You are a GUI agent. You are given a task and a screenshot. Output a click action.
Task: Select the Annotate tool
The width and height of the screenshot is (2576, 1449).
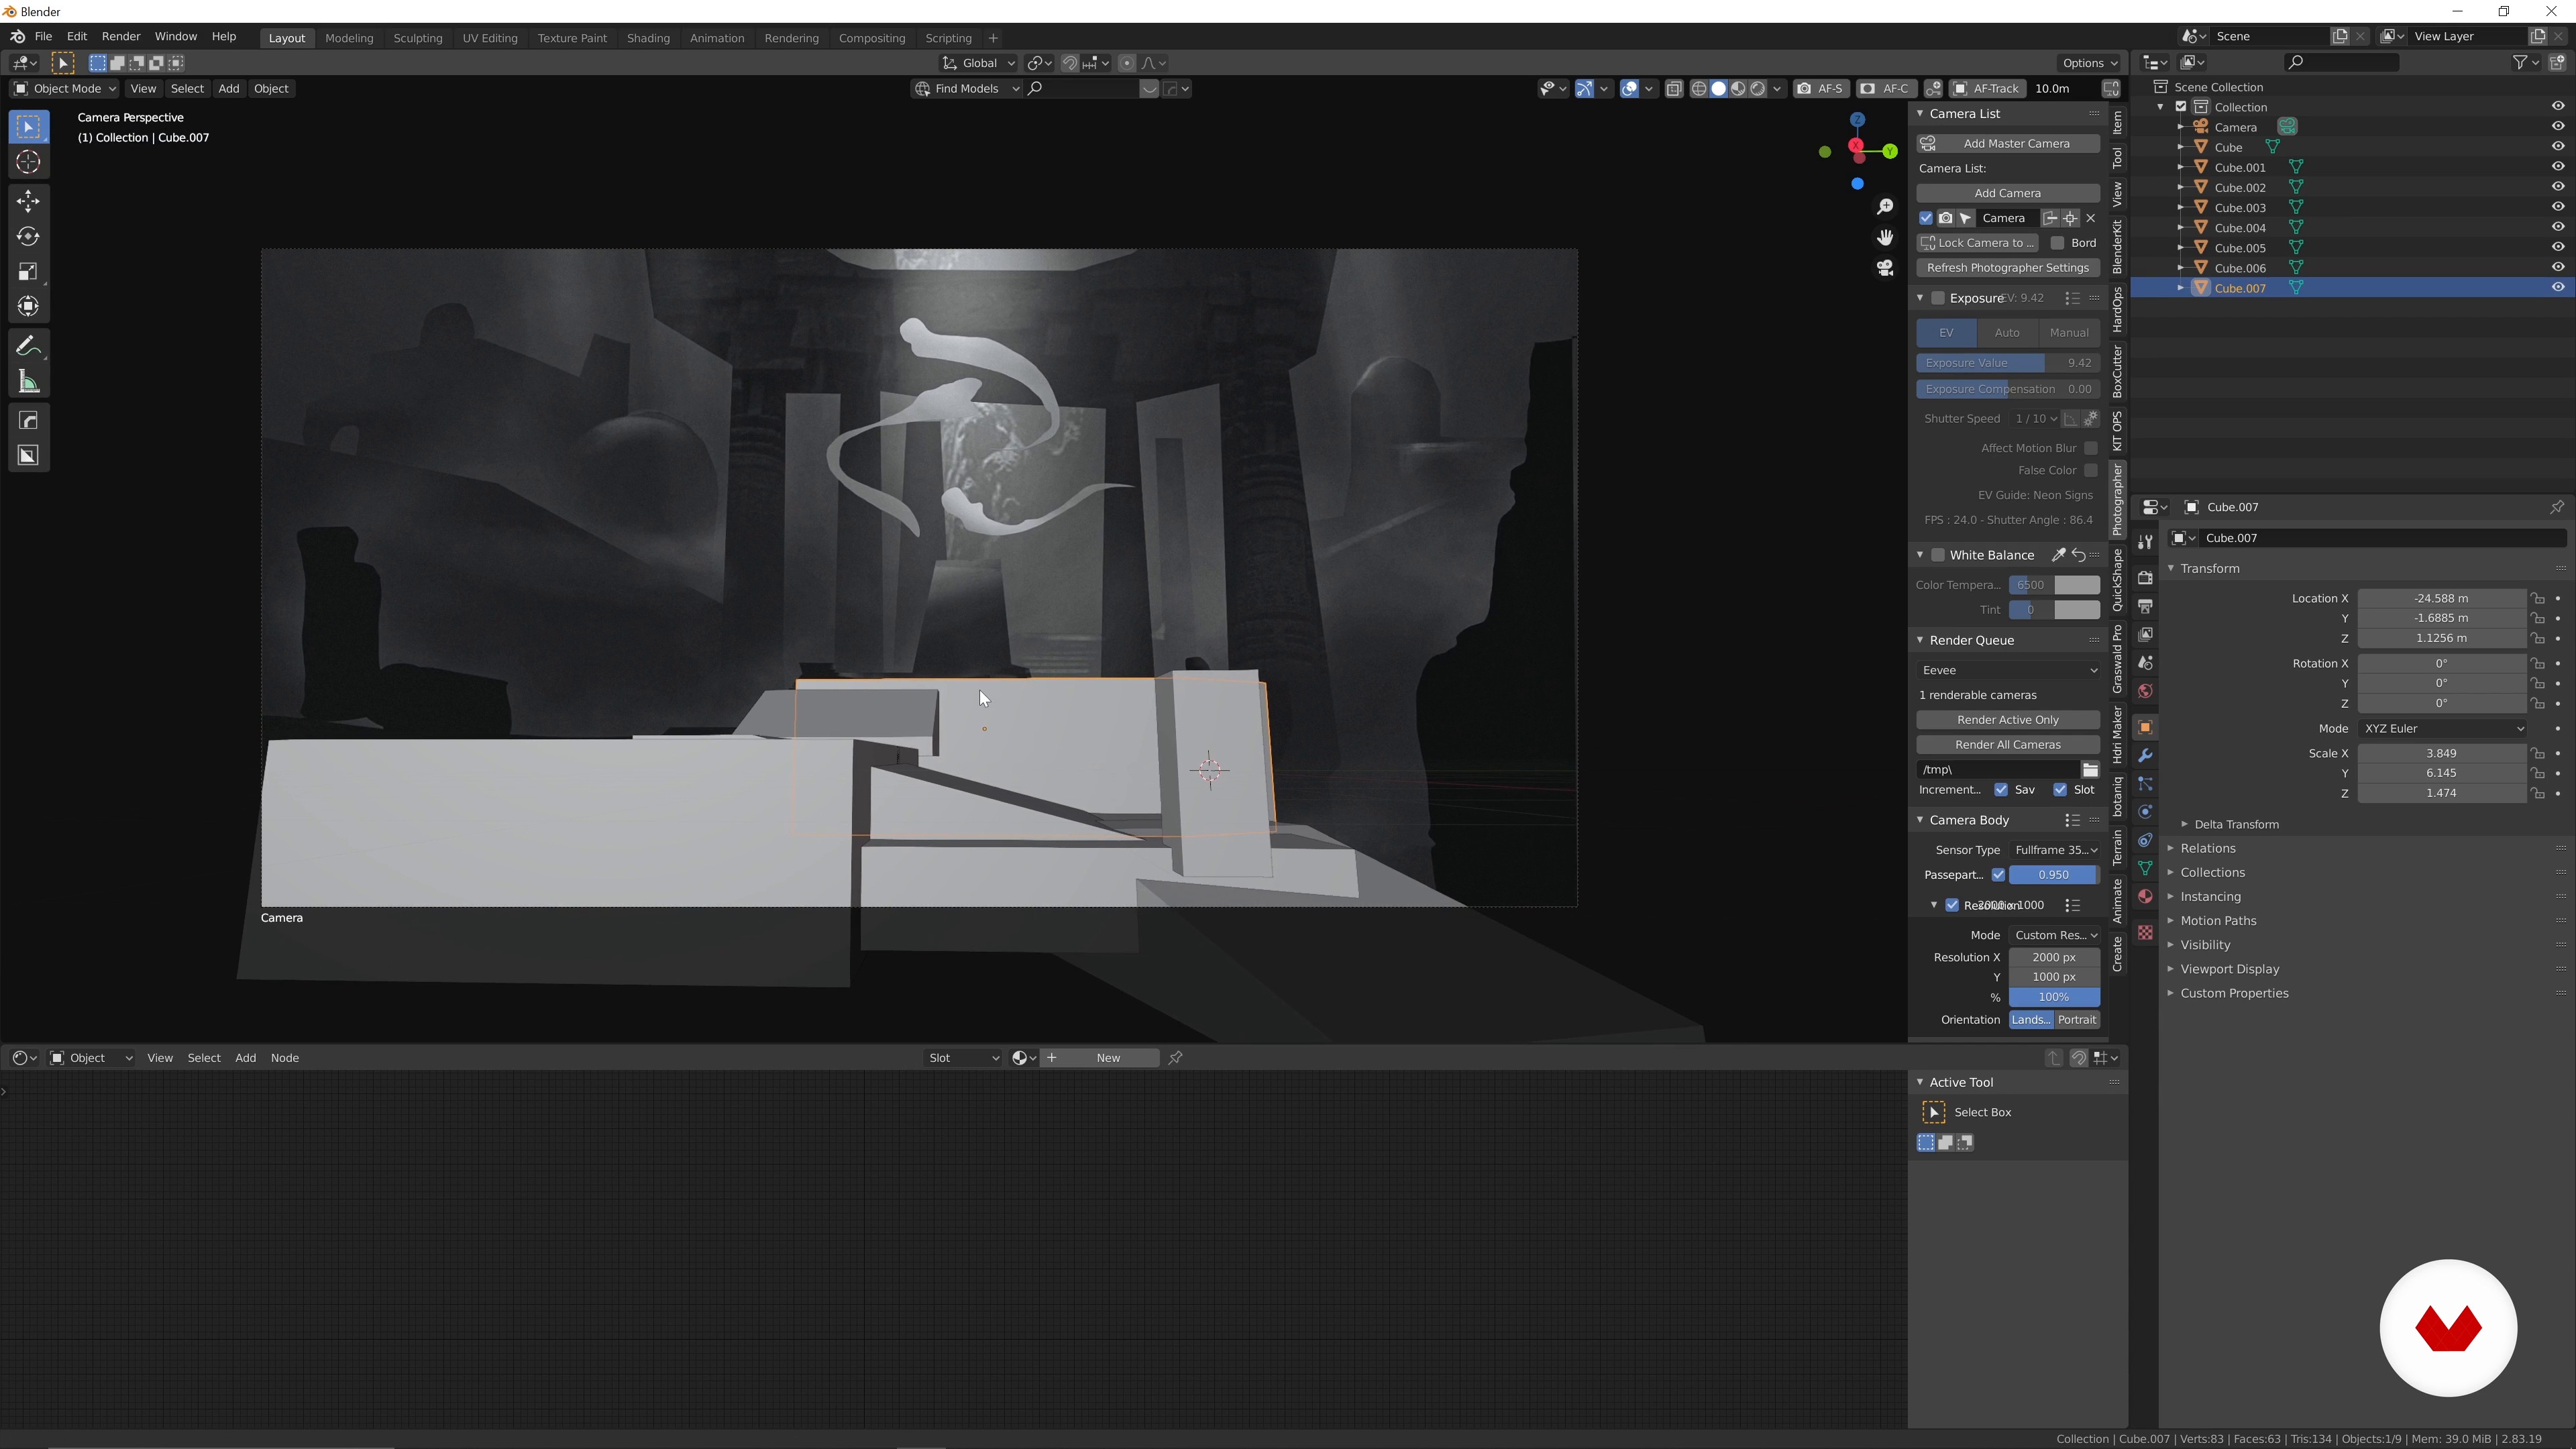[x=28, y=346]
